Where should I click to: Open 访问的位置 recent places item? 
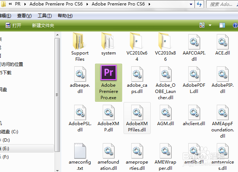[x=12, y=64]
